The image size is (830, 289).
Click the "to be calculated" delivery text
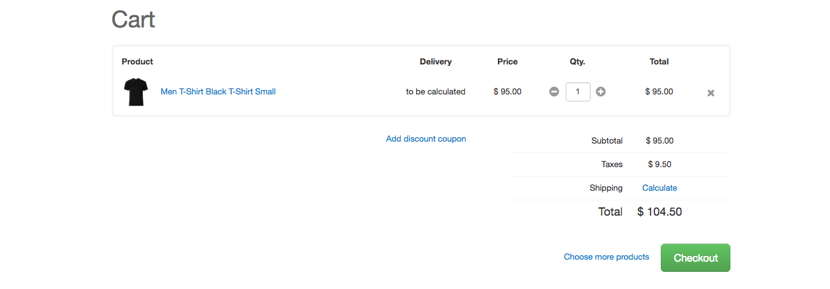(435, 92)
